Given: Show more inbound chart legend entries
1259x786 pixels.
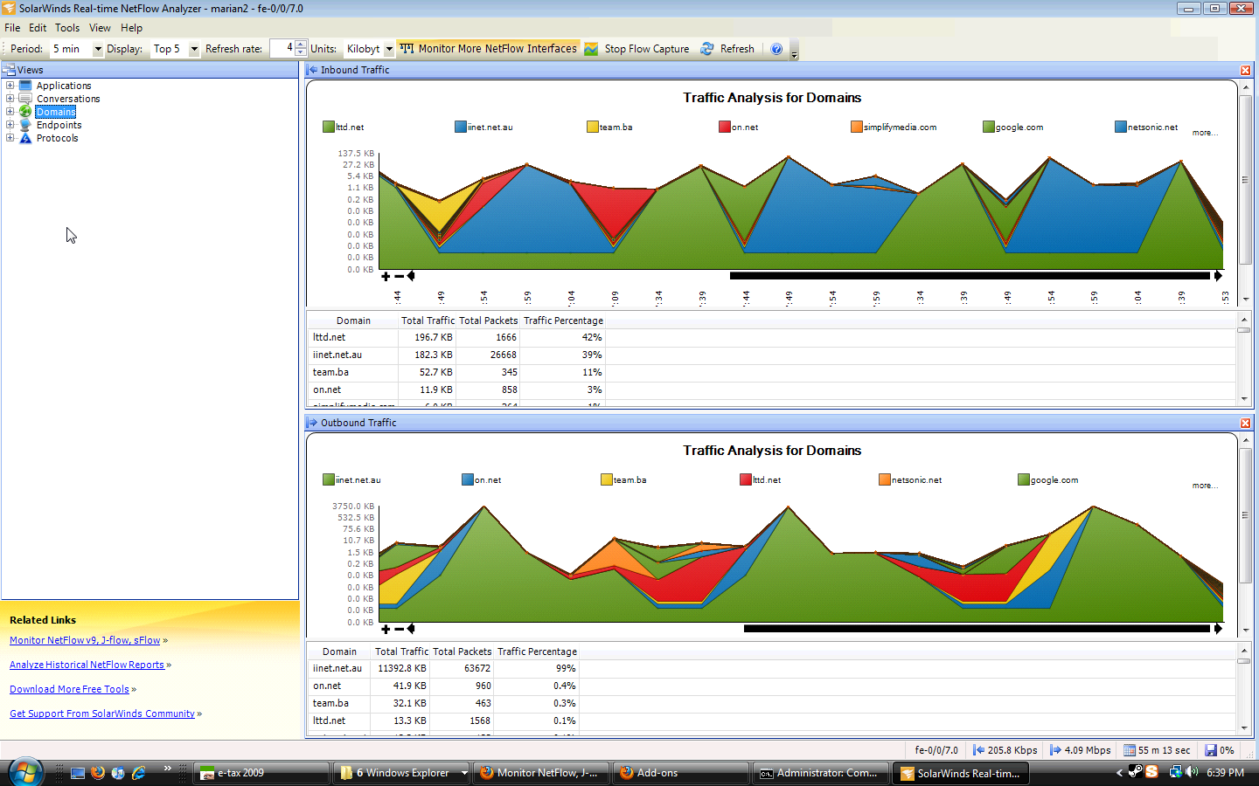Looking at the screenshot, I should tap(1205, 133).
